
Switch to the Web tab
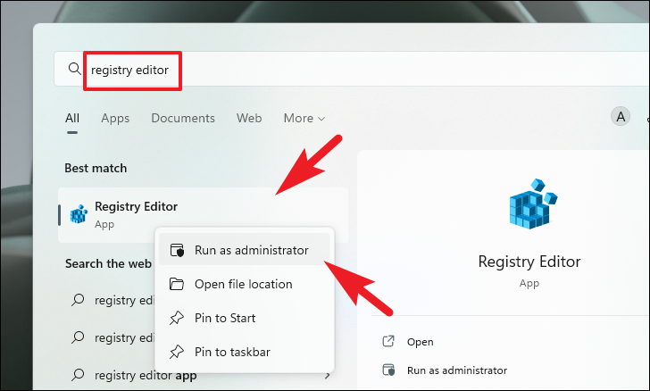249,118
